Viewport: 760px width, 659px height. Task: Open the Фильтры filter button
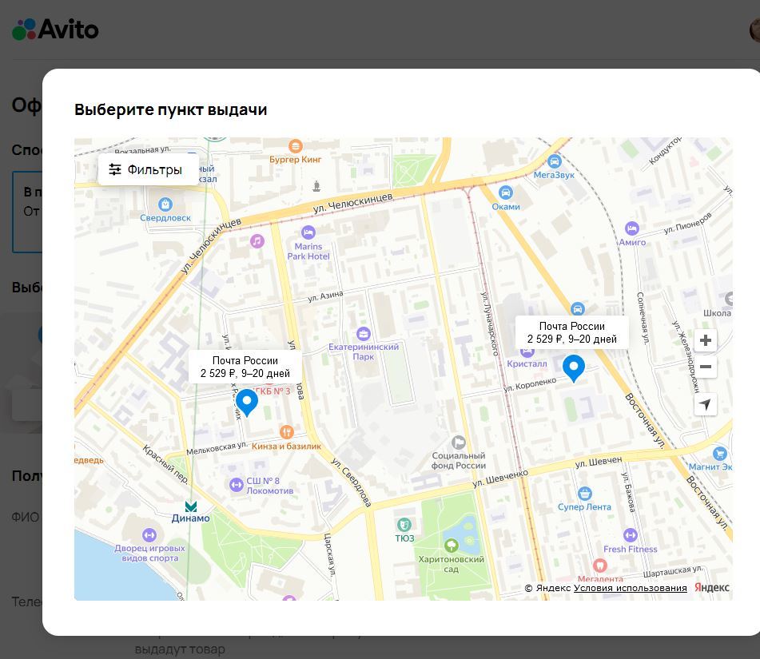pyautogui.click(x=149, y=169)
